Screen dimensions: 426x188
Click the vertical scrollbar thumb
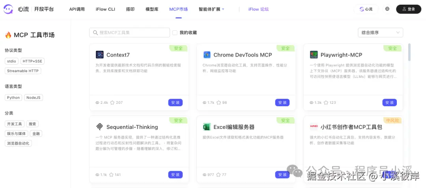(409, 52)
